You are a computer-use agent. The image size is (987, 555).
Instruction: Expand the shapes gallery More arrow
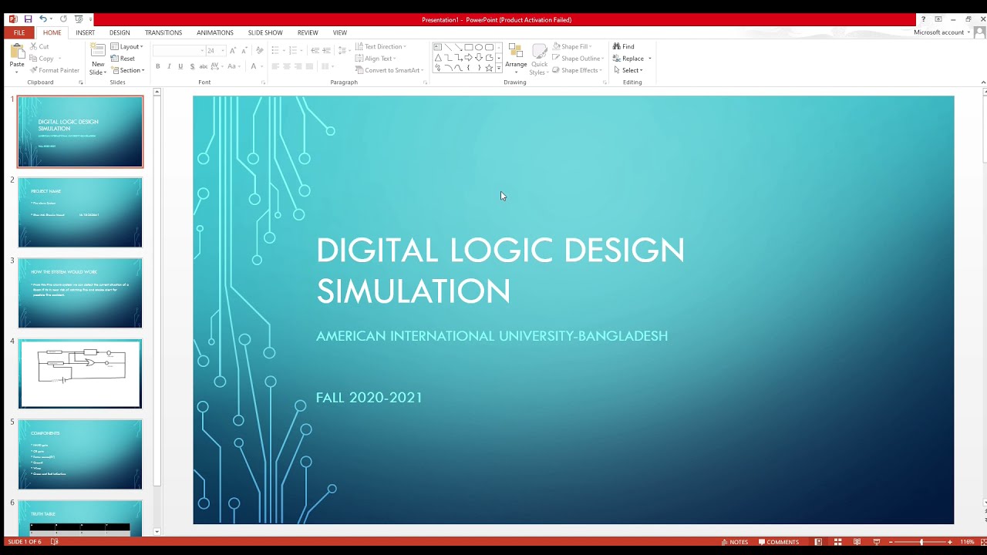499,68
